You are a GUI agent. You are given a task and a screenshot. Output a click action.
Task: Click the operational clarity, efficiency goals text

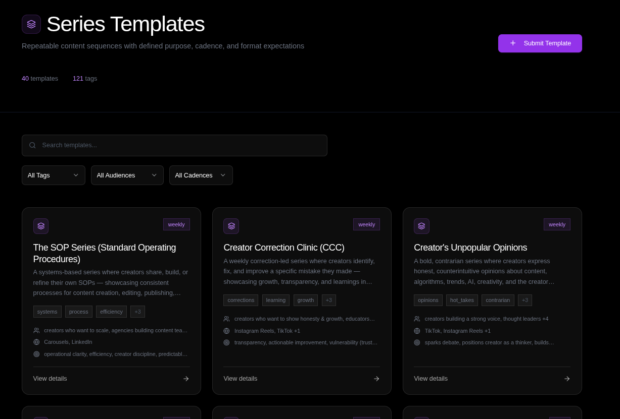click(x=116, y=354)
